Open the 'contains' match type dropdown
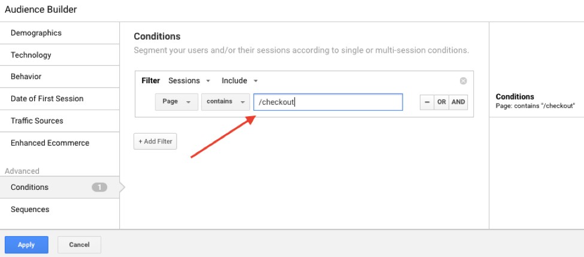584x257 pixels. pos(225,102)
